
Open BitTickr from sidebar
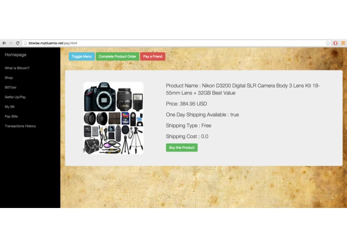click(10, 87)
